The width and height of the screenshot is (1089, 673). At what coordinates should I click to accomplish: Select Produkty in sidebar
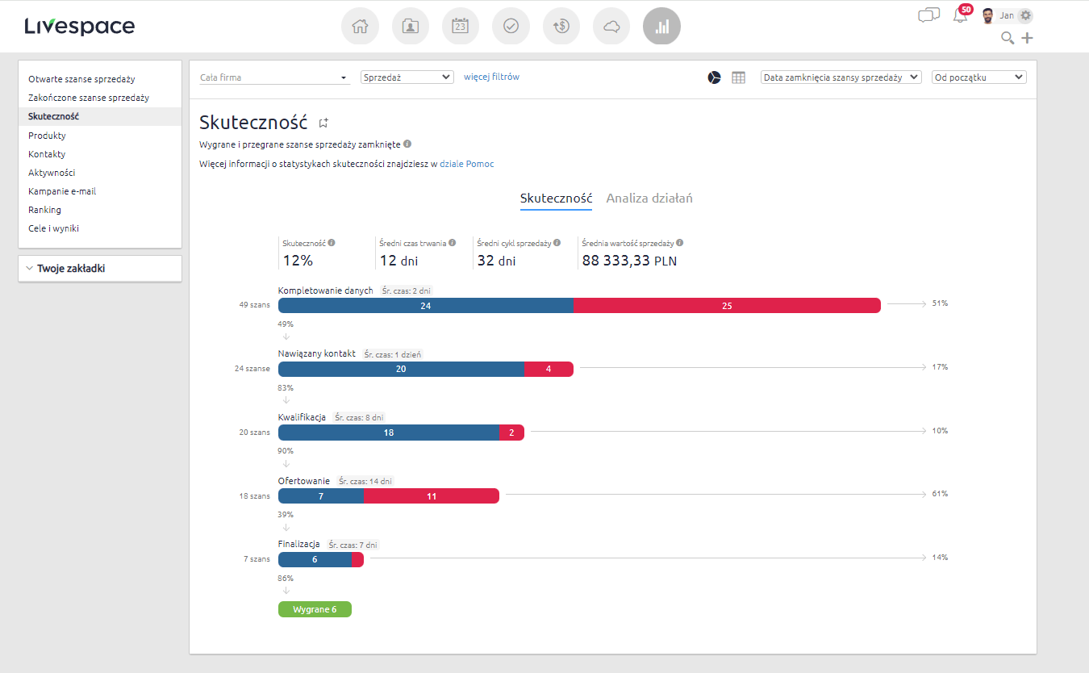(47, 136)
